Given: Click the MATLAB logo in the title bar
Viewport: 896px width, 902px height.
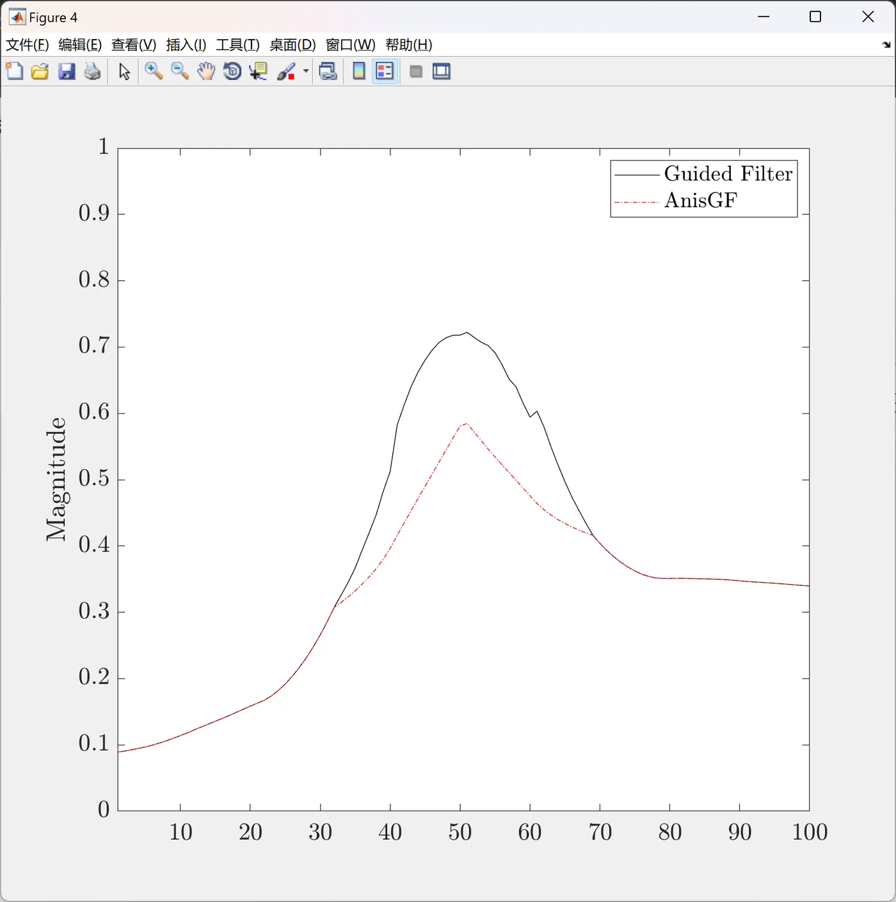Looking at the screenshot, I should (17, 17).
